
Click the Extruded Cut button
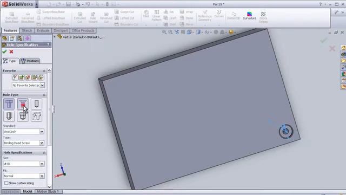[x=79, y=17]
